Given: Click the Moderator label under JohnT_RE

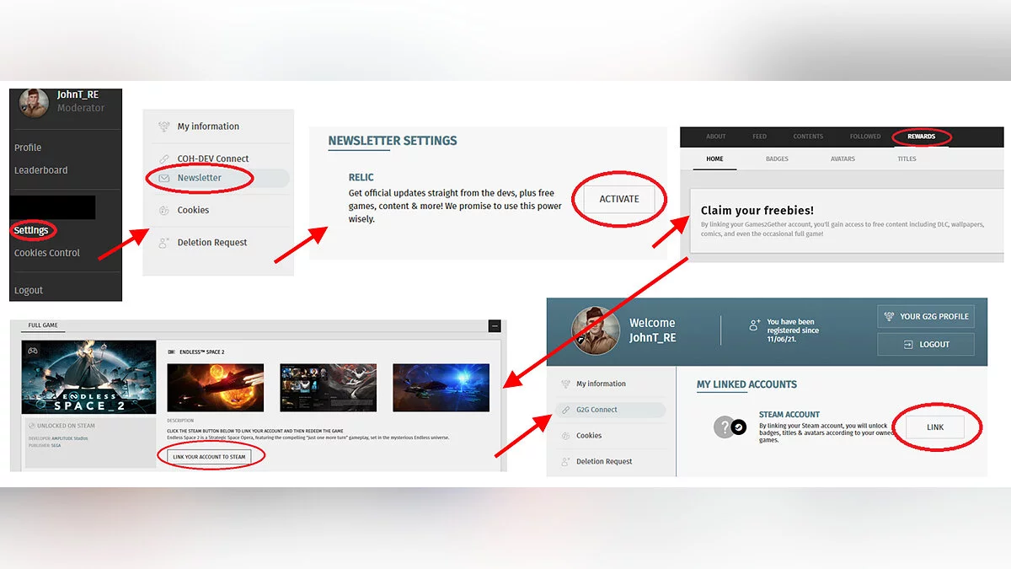Looking at the screenshot, I should [81, 108].
